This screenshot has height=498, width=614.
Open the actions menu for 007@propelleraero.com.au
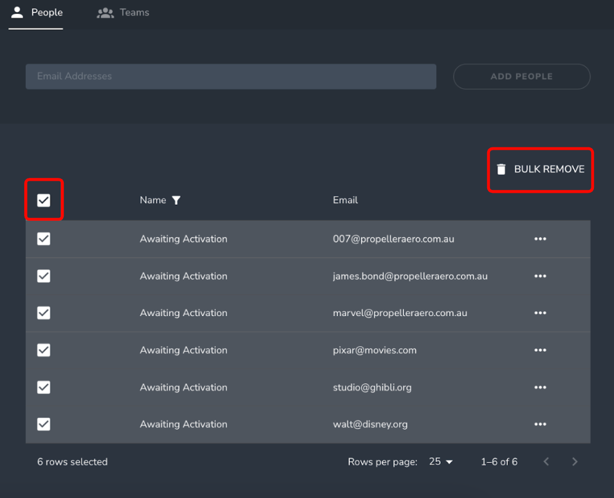point(540,239)
